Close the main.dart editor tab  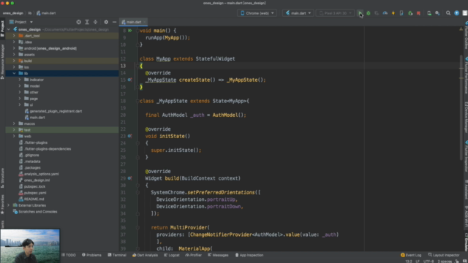(145, 22)
